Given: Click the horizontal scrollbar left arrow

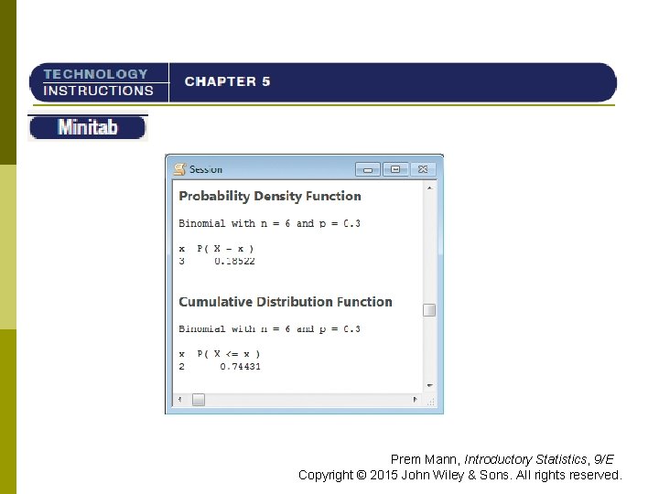Looking at the screenshot, I should tap(180, 400).
